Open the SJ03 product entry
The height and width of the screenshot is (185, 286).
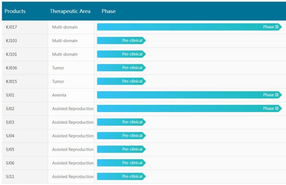pyautogui.click(x=10, y=122)
